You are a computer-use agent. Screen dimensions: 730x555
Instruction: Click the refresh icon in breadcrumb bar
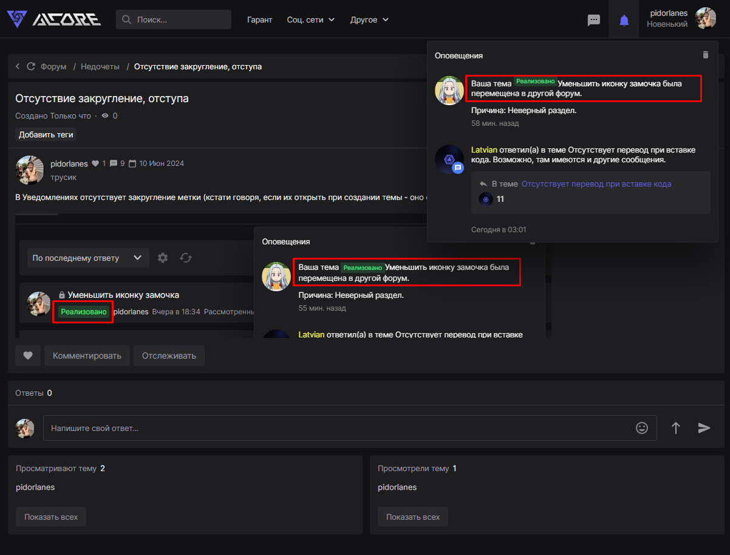31,66
